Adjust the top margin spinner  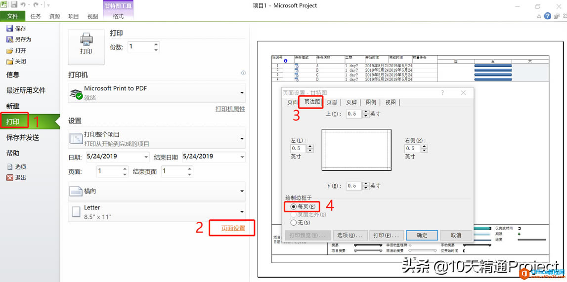pyautogui.click(x=366, y=114)
